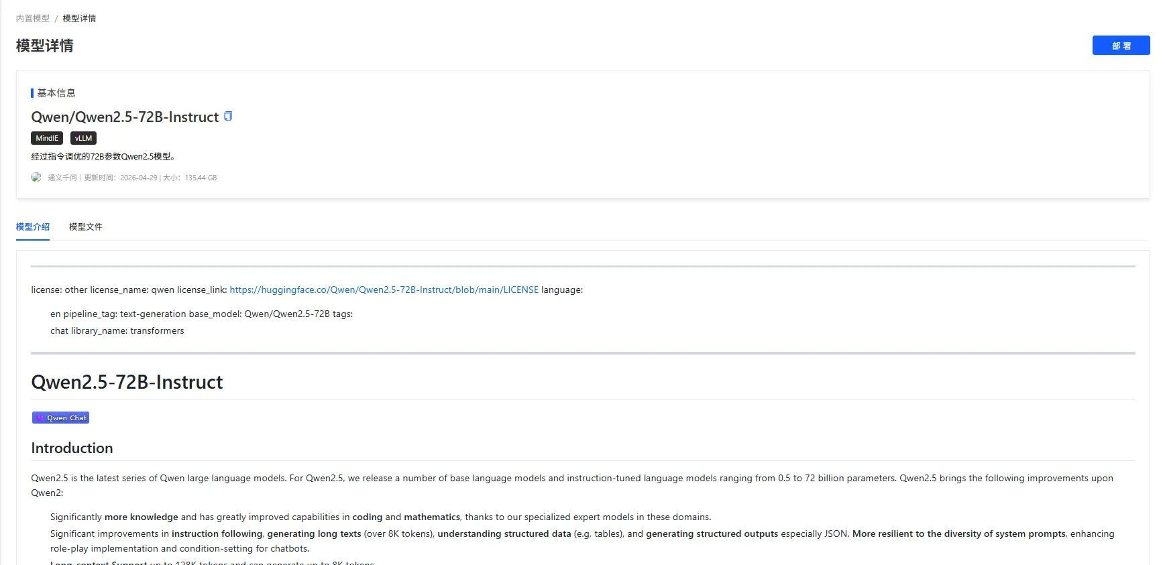Open the Qwen Chat badge
This screenshot has height=565, width=1165.
pyautogui.click(x=60, y=418)
